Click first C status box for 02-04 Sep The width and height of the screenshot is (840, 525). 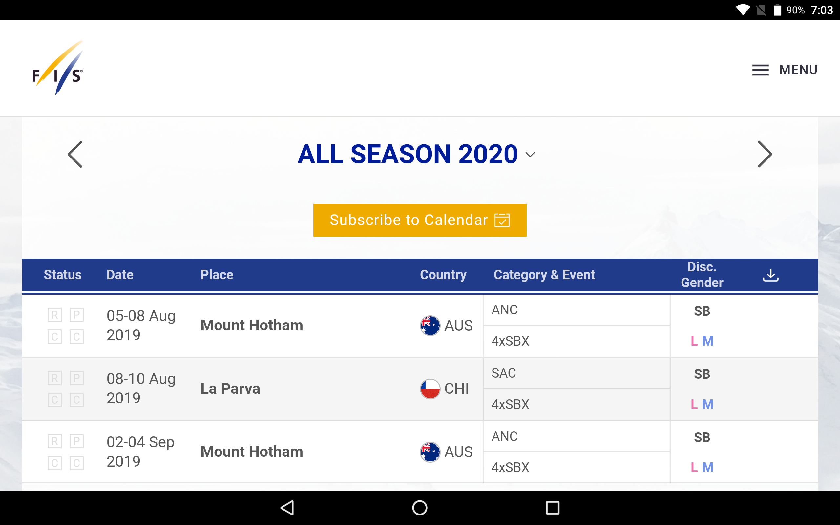point(54,463)
